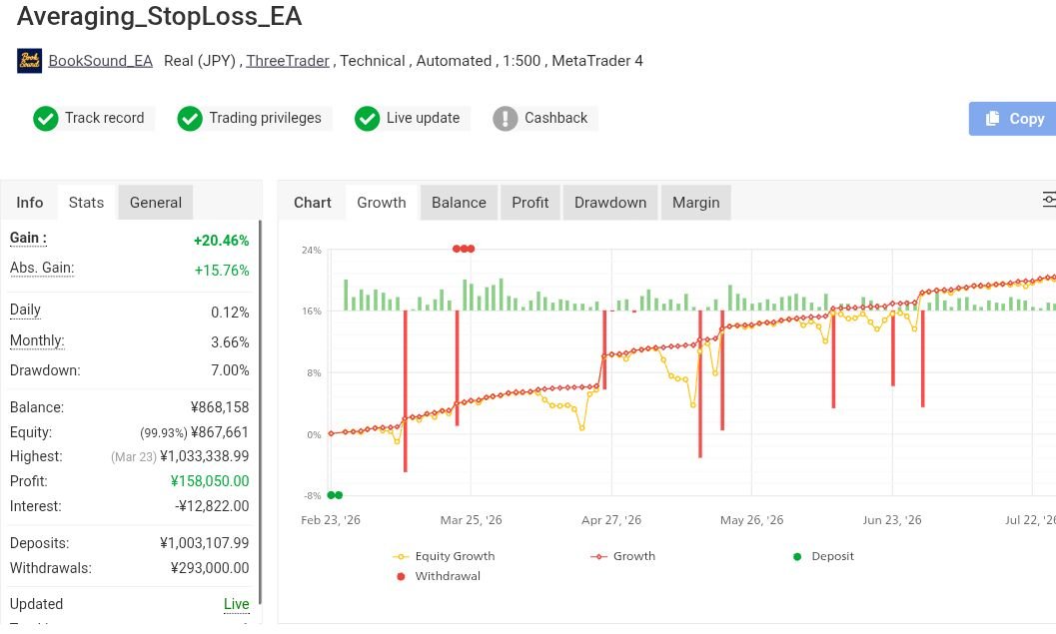
Task: Click the Abs. Gain label
Action: pyautogui.click(x=42, y=268)
